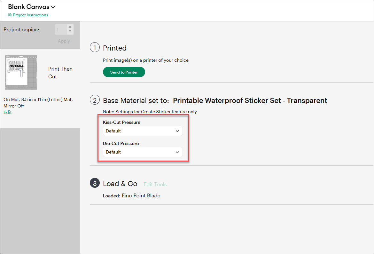The width and height of the screenshot is (374, 254).
Task: Open the Die-Cut Pressure dropdown
Action: click(143, 152)
